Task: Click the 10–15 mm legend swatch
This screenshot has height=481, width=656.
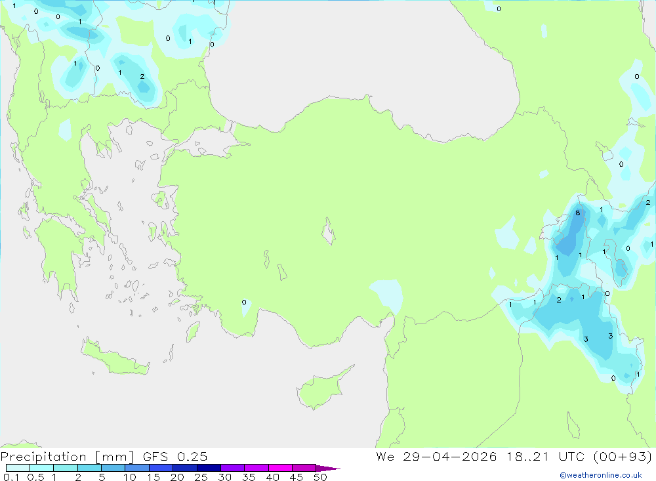Action: (x=137, y=468)
